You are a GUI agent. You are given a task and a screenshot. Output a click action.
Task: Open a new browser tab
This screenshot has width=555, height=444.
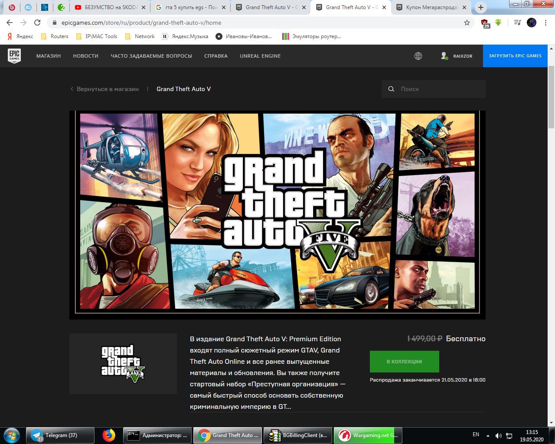click(480, 7)
